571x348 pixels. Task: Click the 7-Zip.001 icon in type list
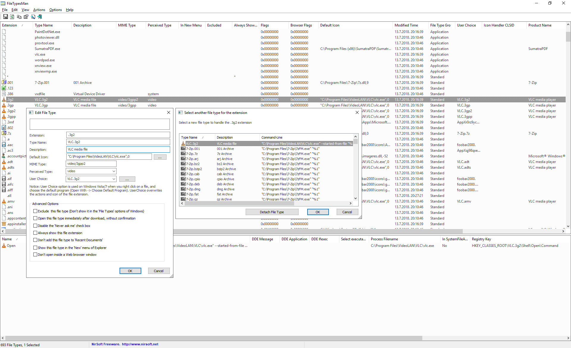point(183,149)
